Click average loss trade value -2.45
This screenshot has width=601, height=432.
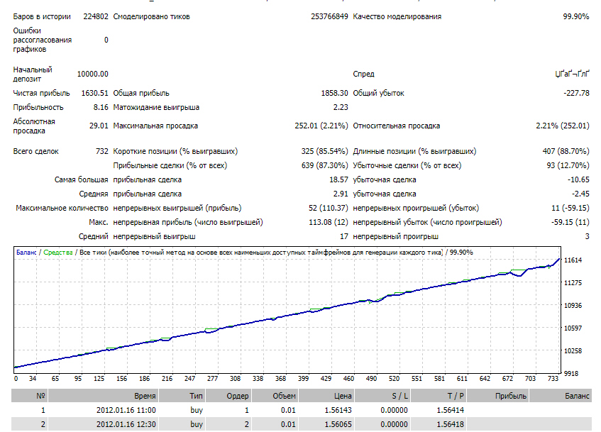pos(580,194)
